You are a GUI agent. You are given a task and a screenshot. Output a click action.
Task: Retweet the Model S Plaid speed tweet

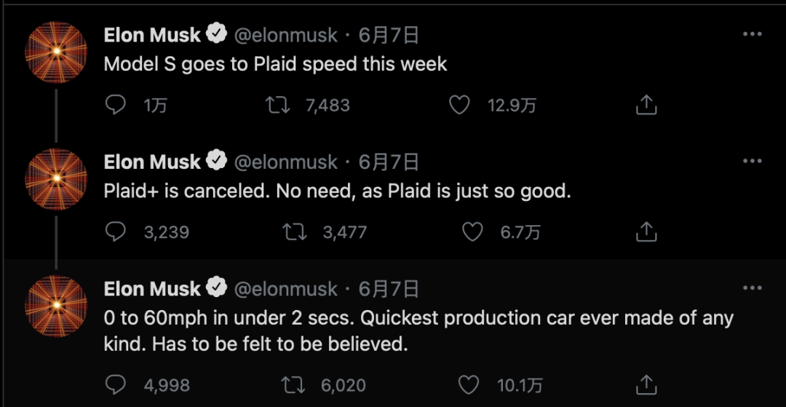277,106
